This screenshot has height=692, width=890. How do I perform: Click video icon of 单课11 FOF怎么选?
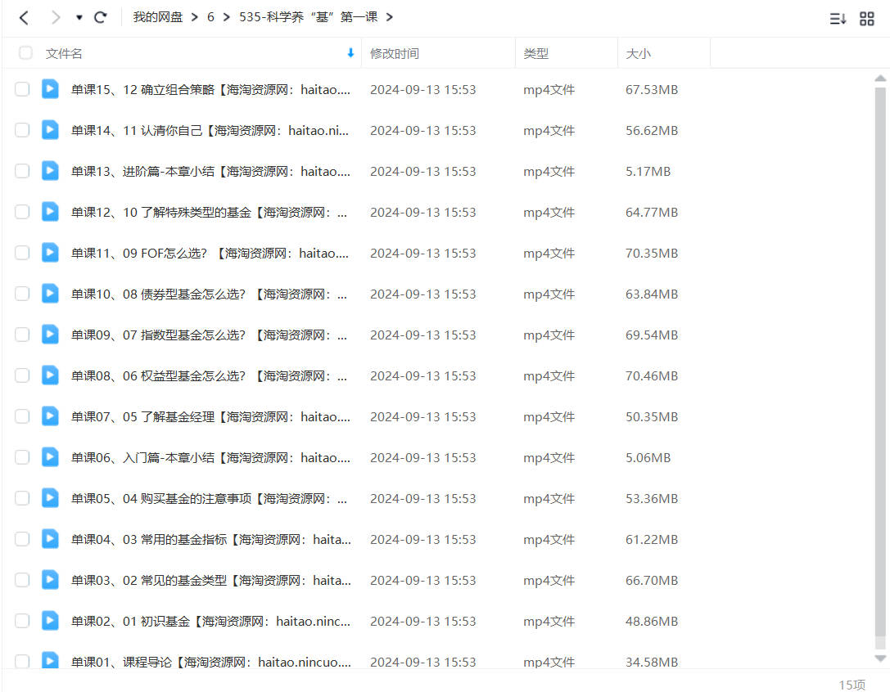pos(50,253)
